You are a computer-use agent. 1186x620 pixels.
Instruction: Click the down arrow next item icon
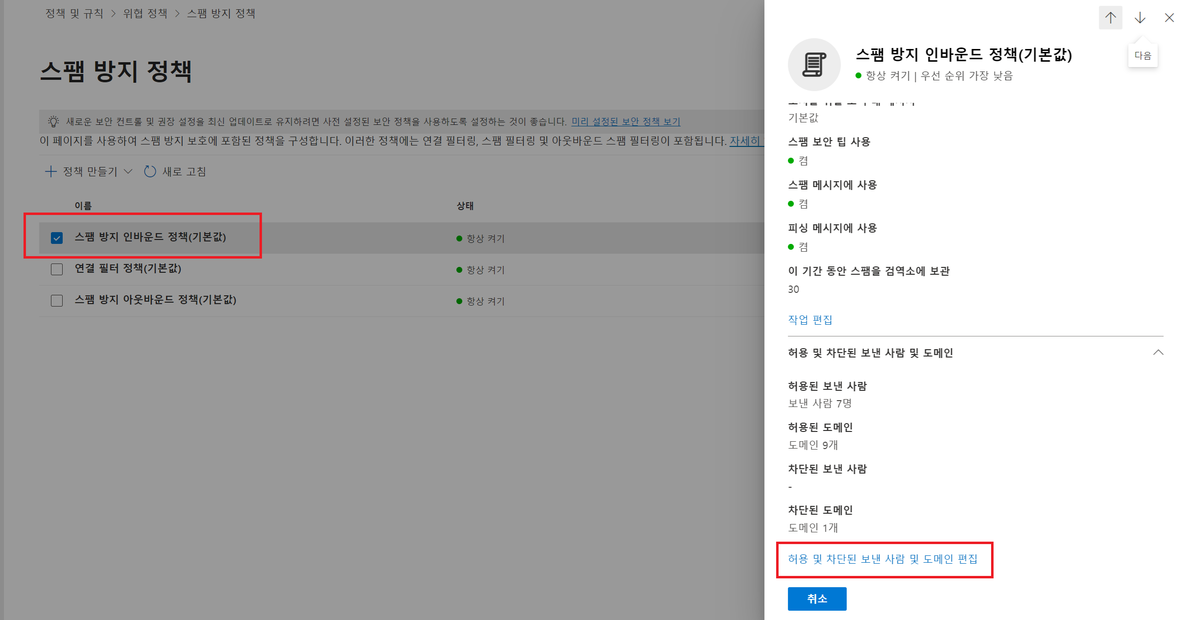click(1139, 18)
